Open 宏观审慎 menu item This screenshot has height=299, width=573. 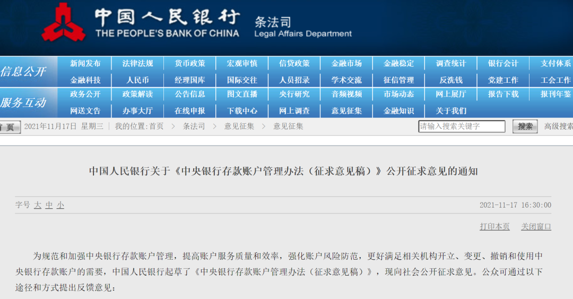point(242,63)
